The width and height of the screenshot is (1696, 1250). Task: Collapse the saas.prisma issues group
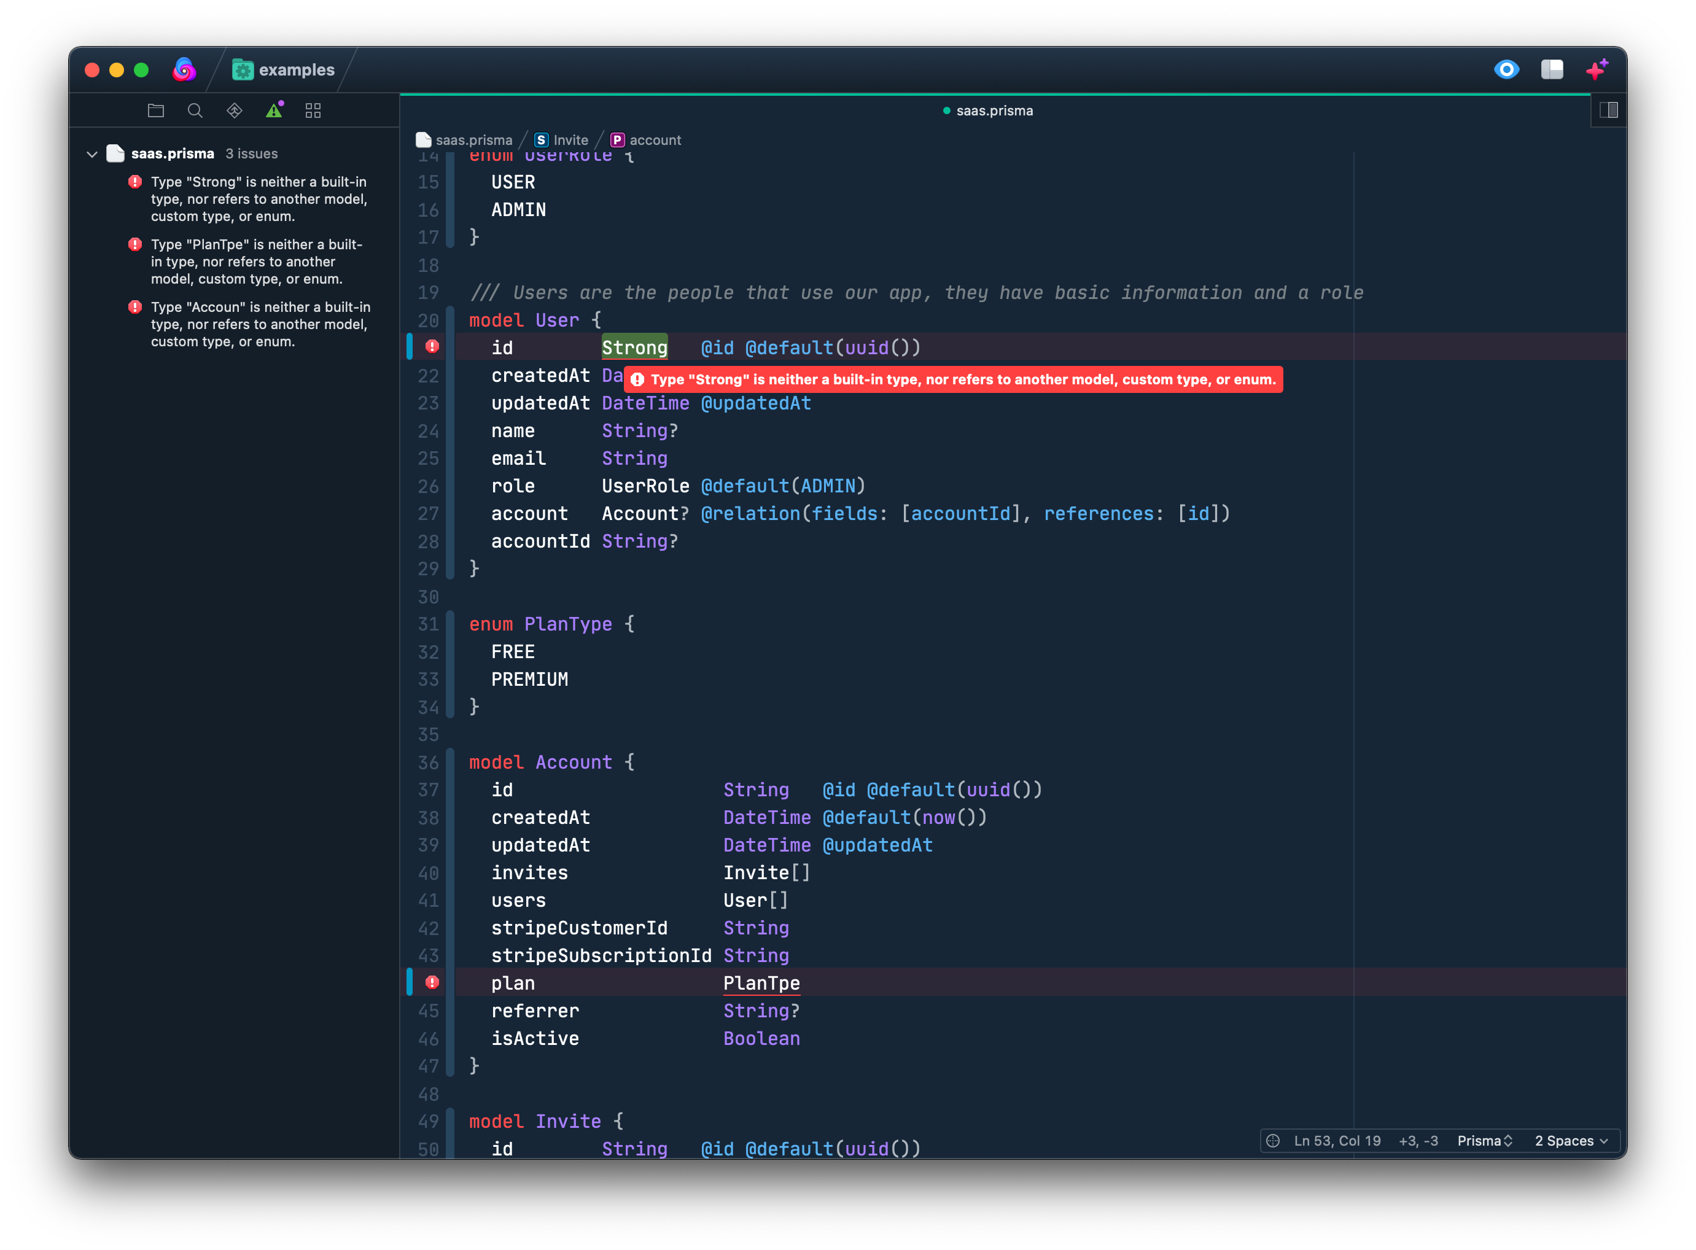click(x=92, y=154)
